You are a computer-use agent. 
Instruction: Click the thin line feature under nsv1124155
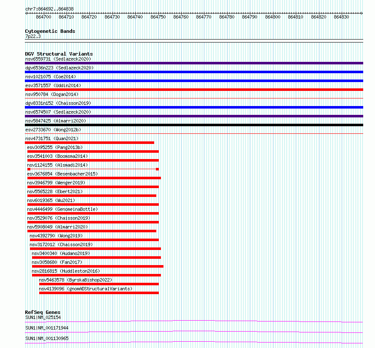click(93, 169)
